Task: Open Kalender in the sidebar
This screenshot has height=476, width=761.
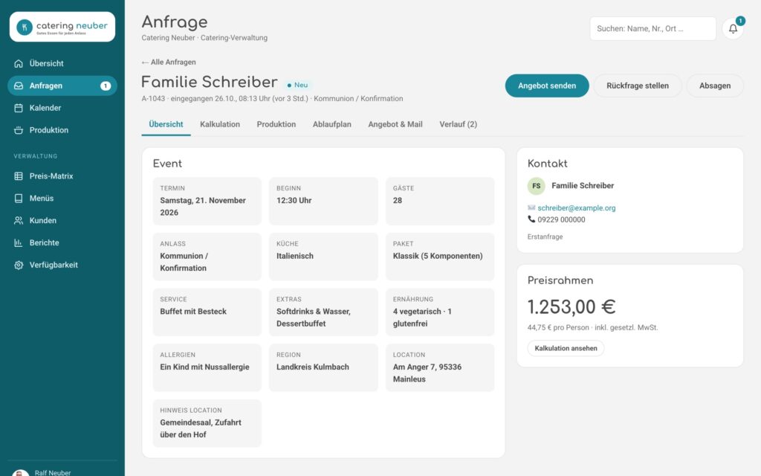Action: click(62, 108)
